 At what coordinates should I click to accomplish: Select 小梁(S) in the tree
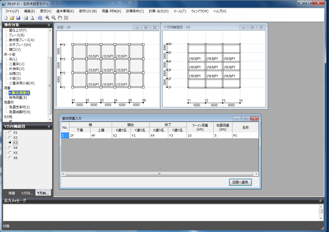pyautogui.click(x=15, y=78)
